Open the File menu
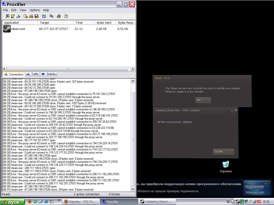 click(5, 10)
